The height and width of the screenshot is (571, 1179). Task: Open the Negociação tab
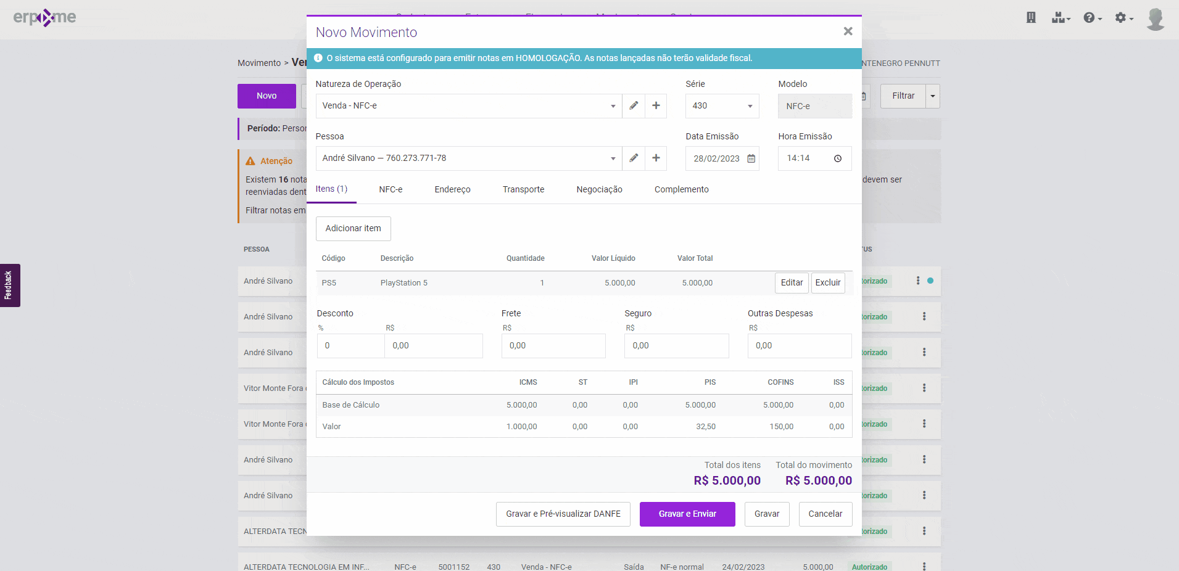(599, 189)
